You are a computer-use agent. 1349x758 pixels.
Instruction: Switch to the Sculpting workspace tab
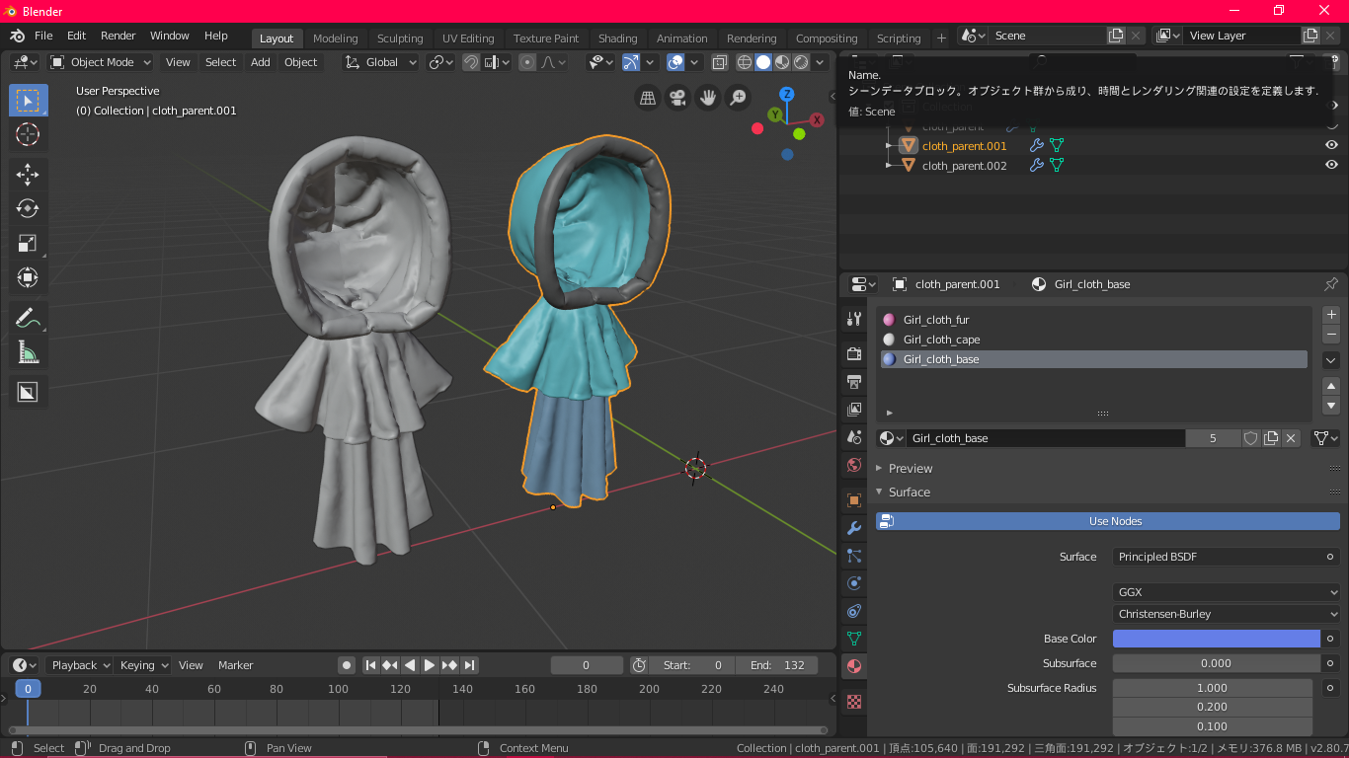click(x=400, y=38)
